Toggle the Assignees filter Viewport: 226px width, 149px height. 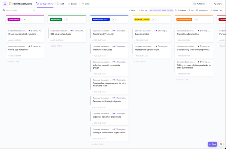[202, 10]
